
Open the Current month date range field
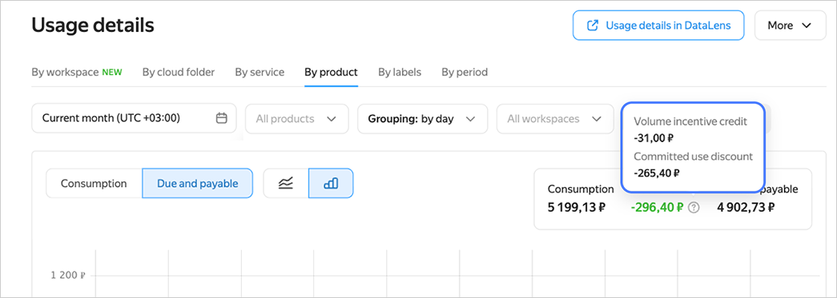click(x=134, y=118)
